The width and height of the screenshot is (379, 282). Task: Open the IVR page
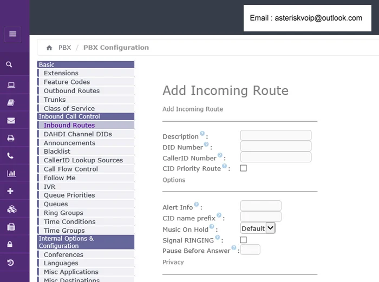coord(86,187)
